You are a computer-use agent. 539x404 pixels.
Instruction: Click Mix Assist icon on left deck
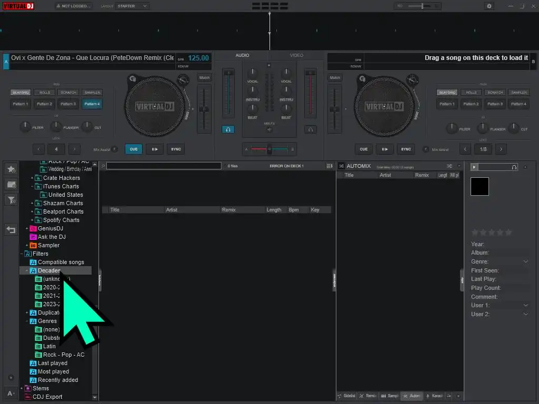[x=114, y=149]
